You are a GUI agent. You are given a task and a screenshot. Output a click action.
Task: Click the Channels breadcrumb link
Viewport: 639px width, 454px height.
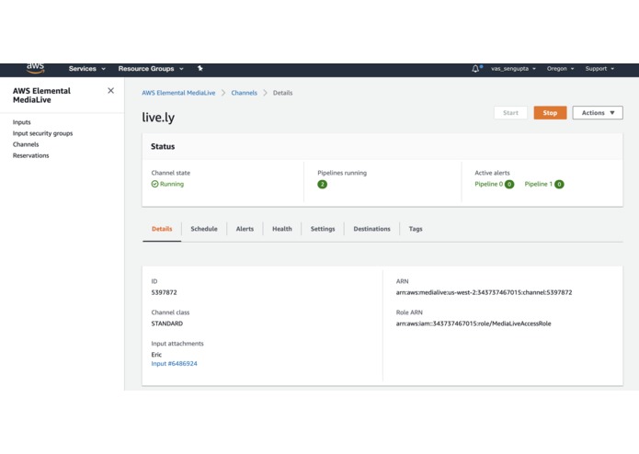(x=245, y=93)
